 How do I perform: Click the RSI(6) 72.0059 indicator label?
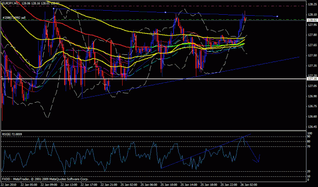(x=12, y=134)
